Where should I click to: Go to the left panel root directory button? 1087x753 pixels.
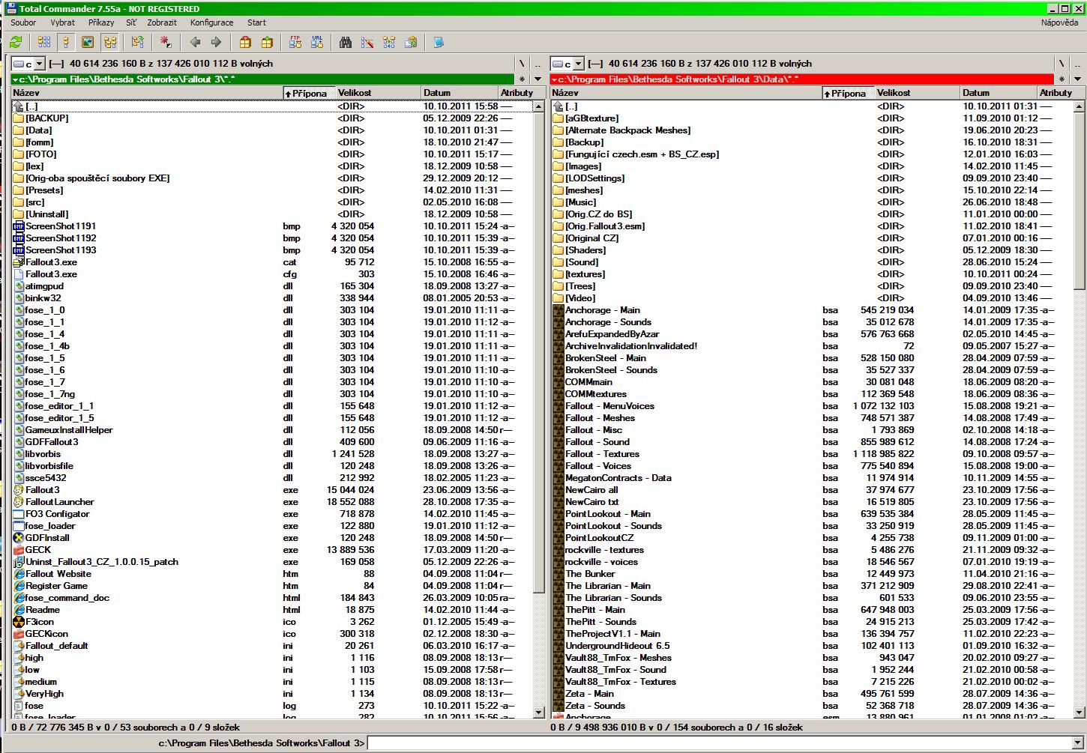pyautogui.click(x=523, y=64)
